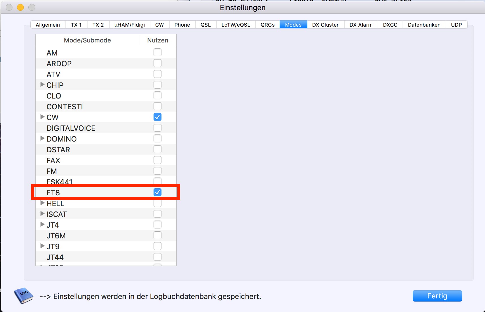Open the DX Cluster tab

(x=325, y=25)
